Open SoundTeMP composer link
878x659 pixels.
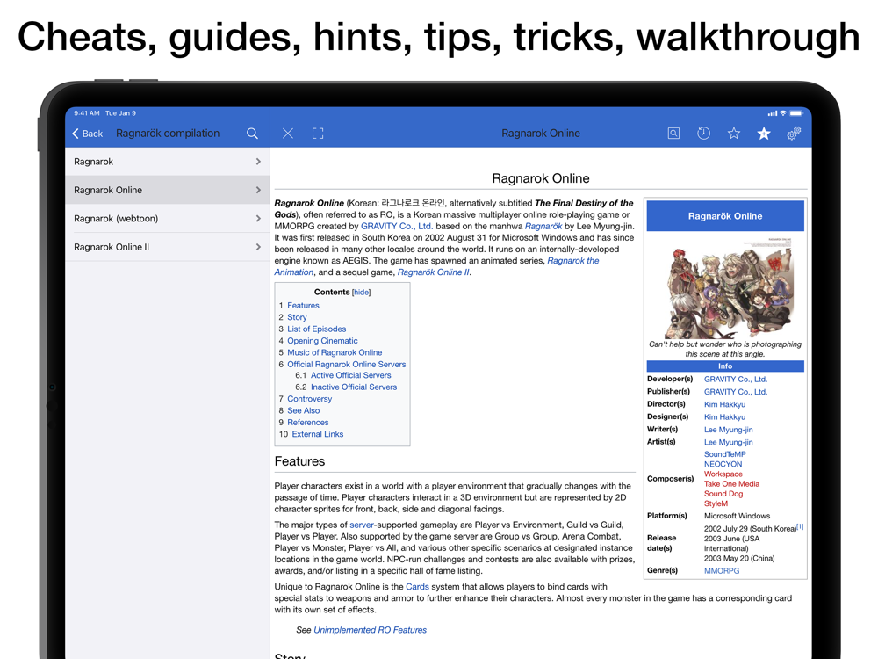[724, 454]
